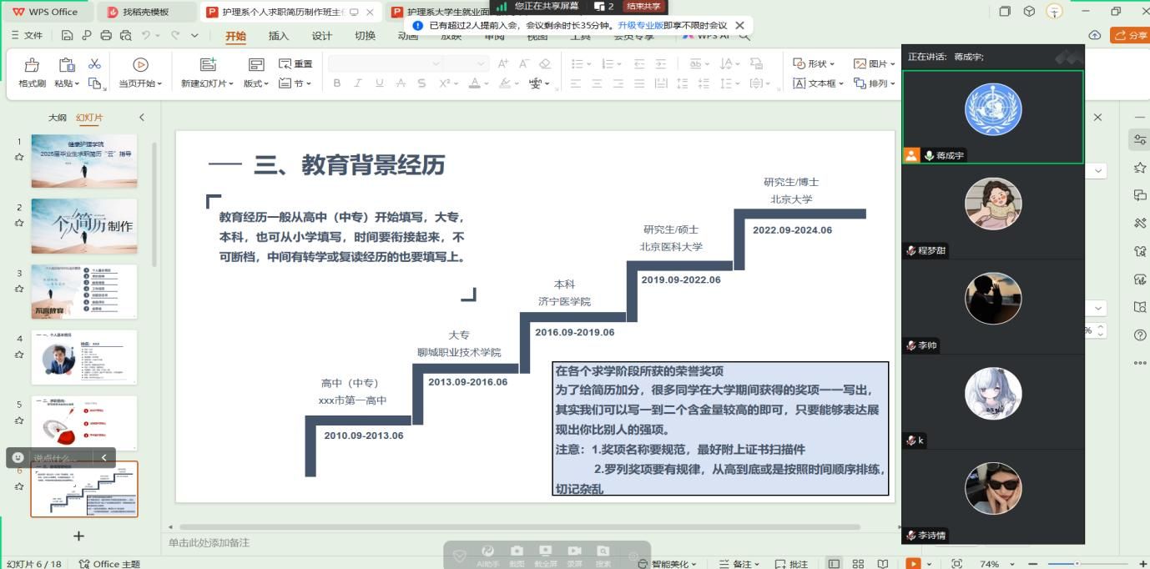Click the Print icon in quick access toolbar

click(x=106, y=36)
